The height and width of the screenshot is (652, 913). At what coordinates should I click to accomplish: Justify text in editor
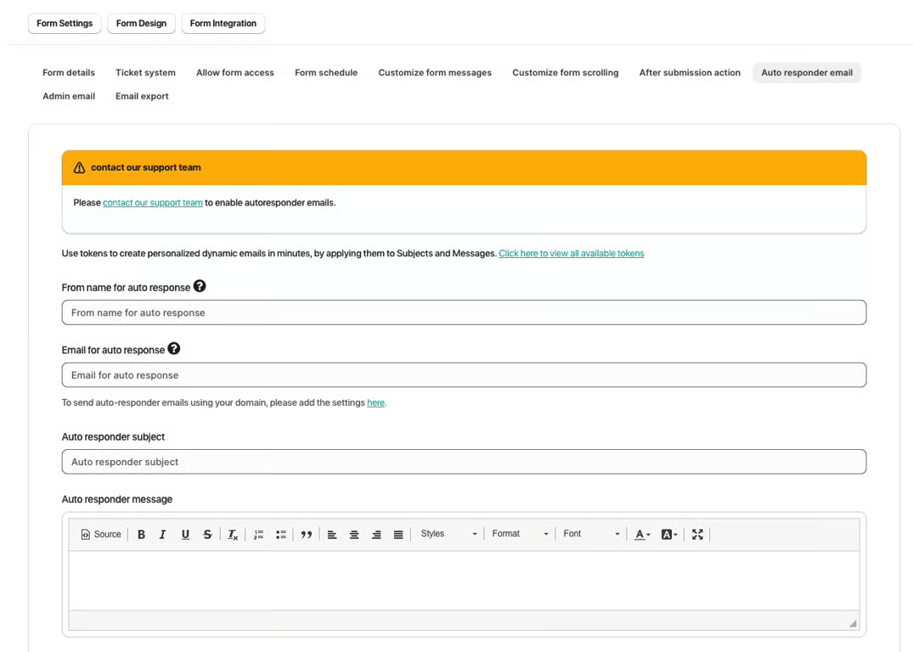(398, 534)
